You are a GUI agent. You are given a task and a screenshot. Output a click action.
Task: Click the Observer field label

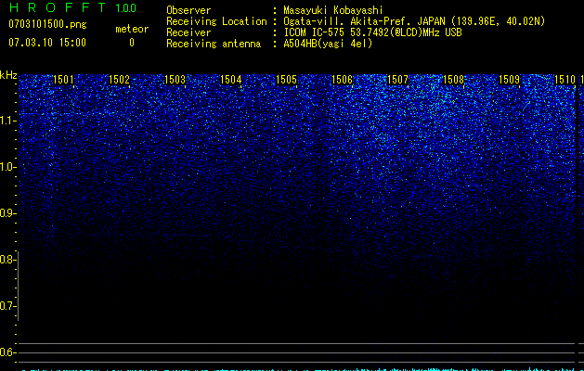click(x=188, y=10)
